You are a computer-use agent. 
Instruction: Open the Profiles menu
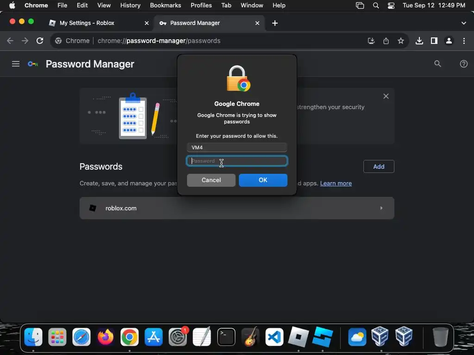201,6
